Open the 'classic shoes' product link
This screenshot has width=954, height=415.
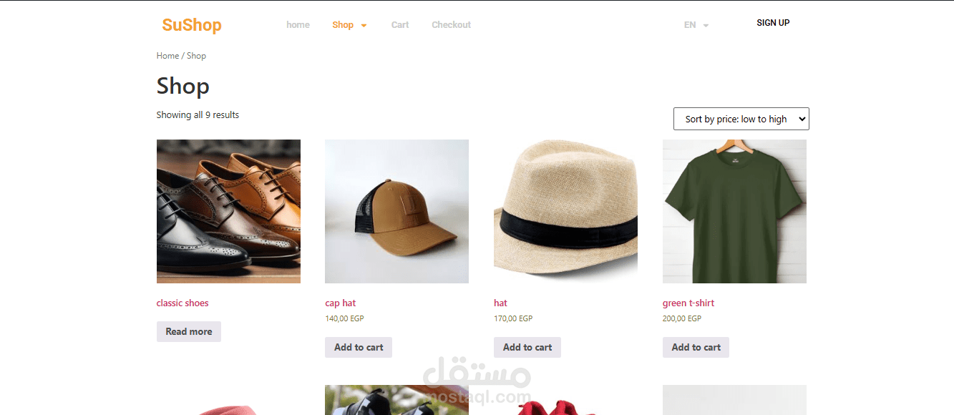(x=182, y=303)
